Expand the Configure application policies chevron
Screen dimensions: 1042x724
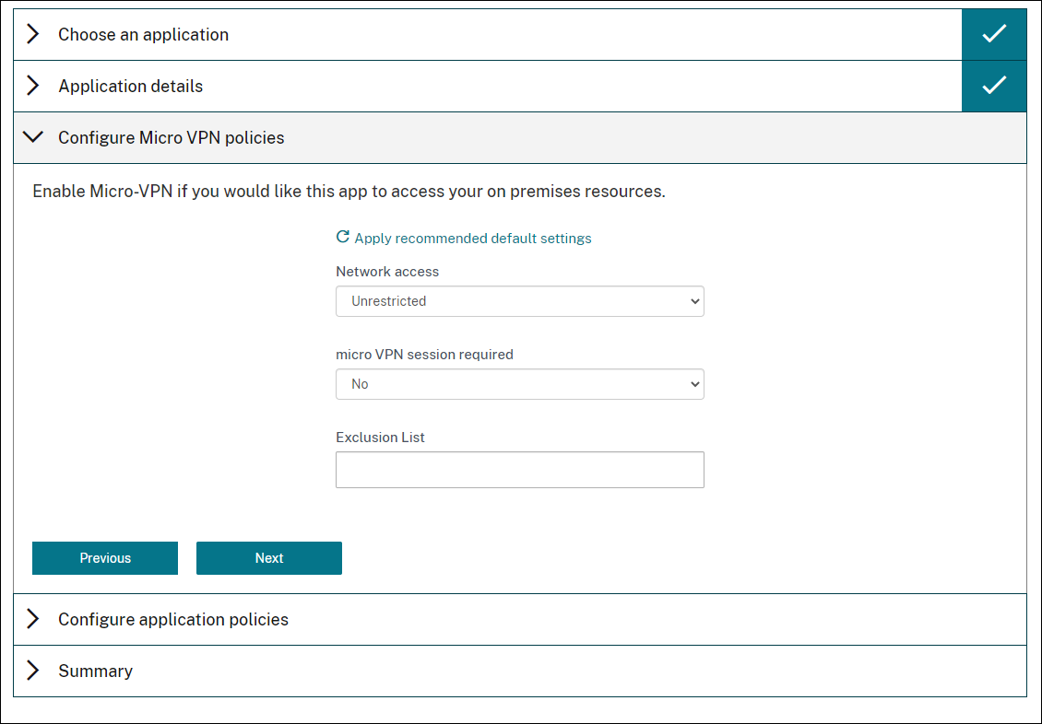[x=33, y=620]
